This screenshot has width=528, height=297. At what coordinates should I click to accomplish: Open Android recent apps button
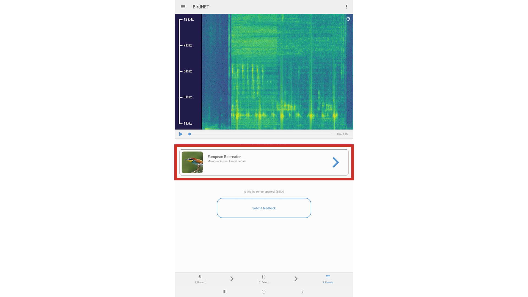click(x=224, y=291)
